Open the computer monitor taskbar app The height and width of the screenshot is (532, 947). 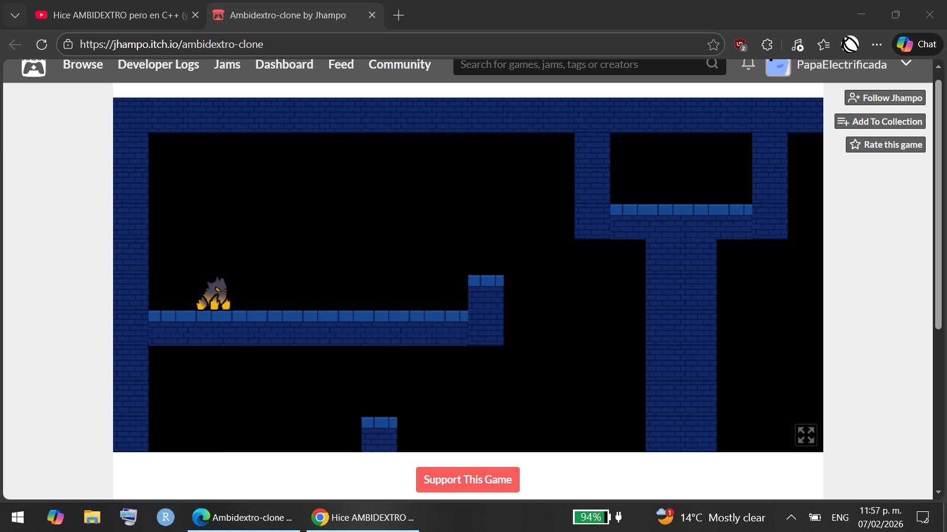[x=128, y=517]
